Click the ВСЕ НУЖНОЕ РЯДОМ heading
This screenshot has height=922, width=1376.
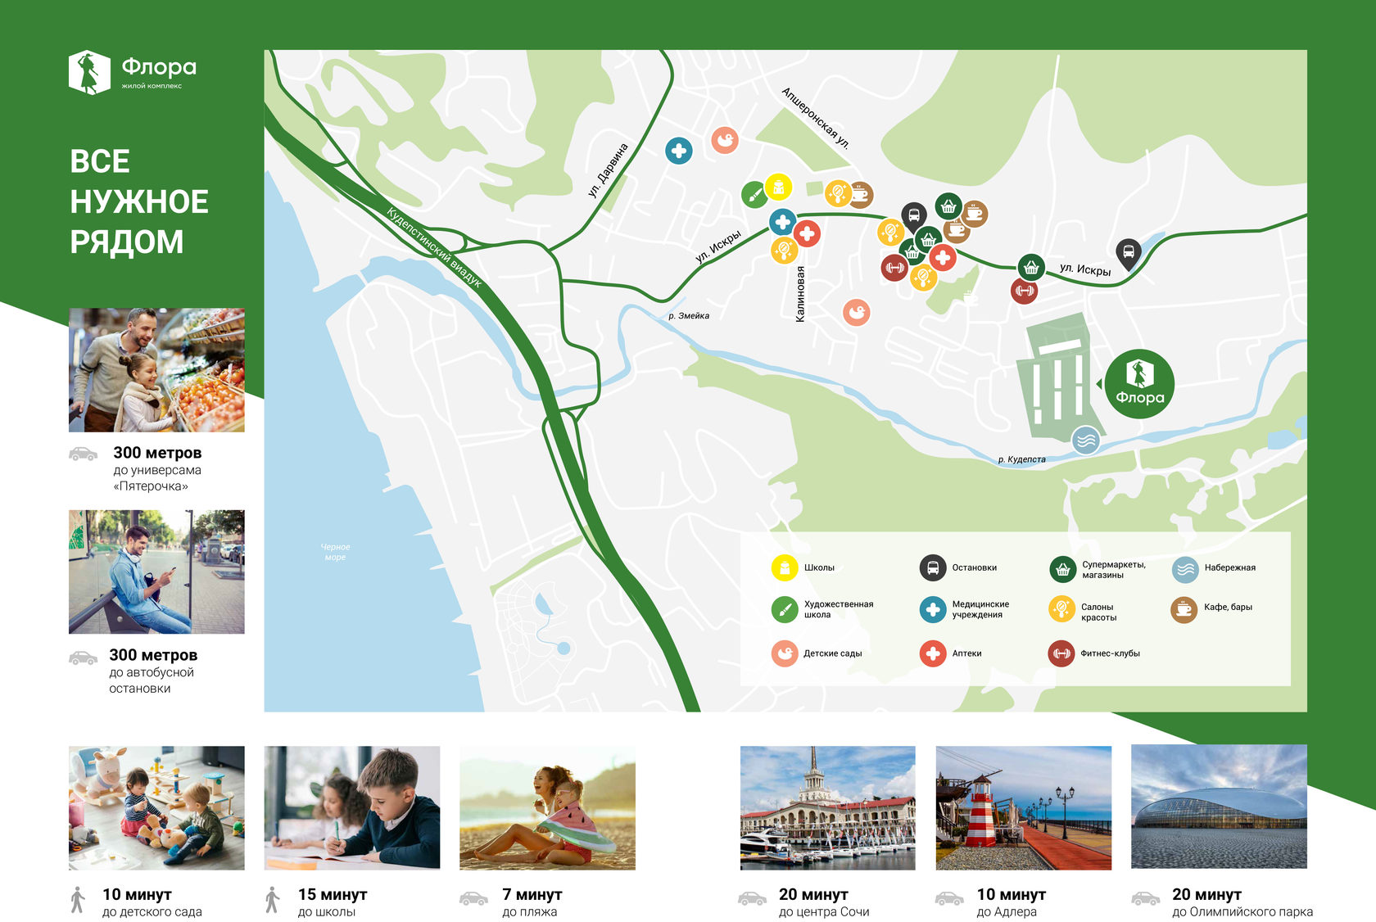139,201
